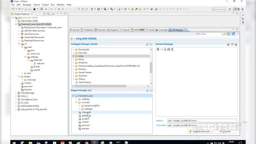
Task: Switch to the Progress tab
Action: click(113, 30)
